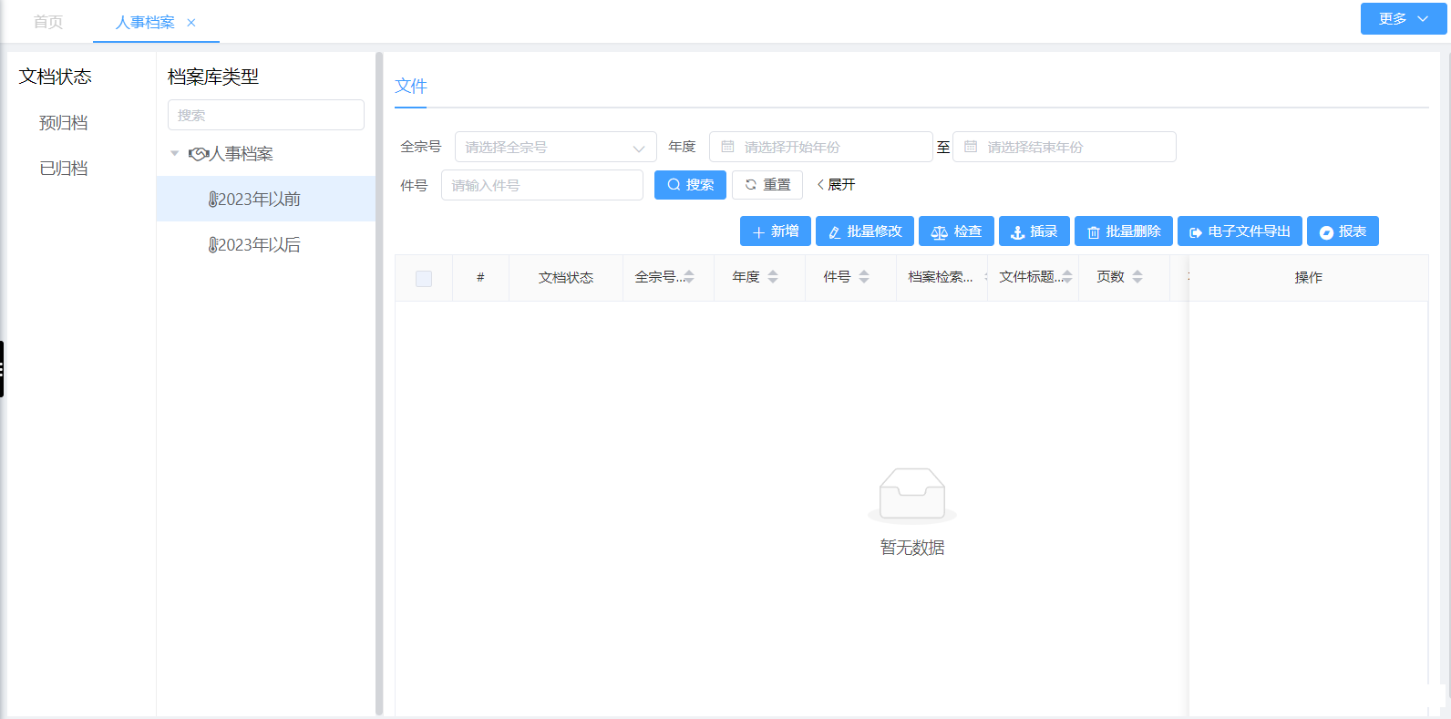Click the 插录 button
Viewport: 1451px width, 719px height.
[1034, 231]
